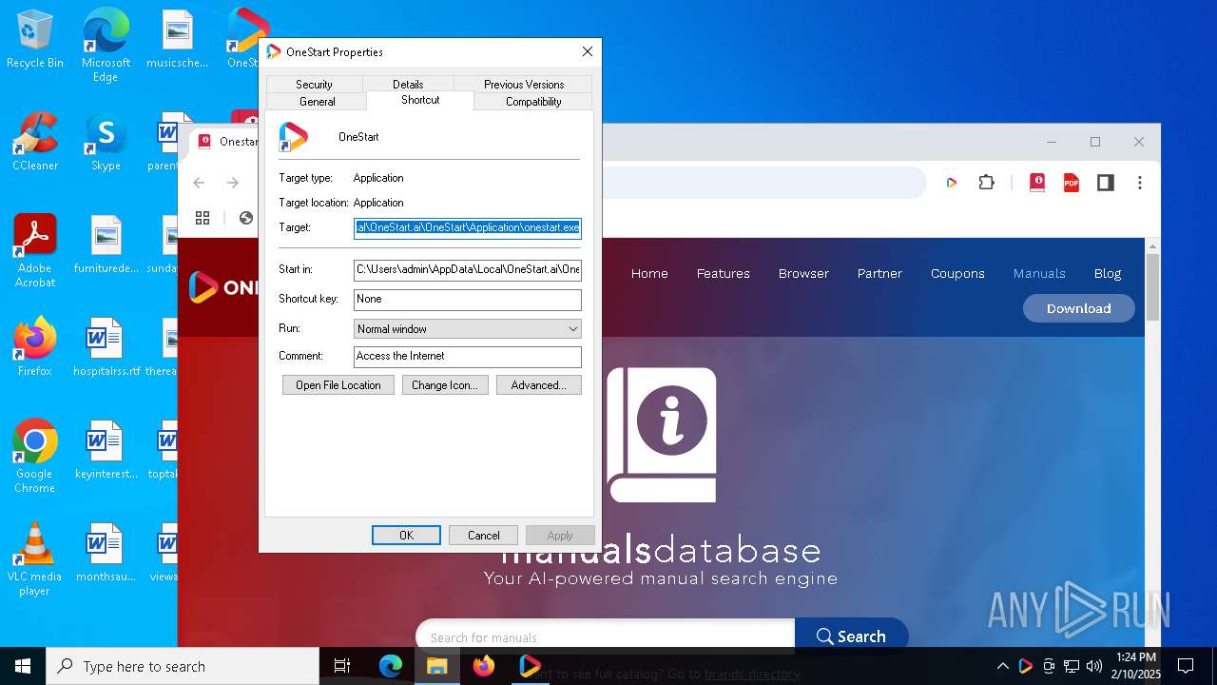Switch to the Details tab

[x=408, y=85]
